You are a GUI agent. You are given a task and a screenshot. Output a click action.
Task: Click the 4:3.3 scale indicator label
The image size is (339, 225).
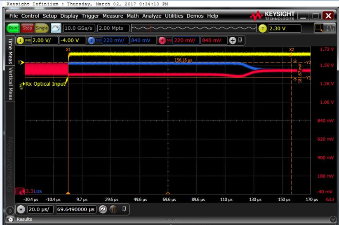pos(330,199)
